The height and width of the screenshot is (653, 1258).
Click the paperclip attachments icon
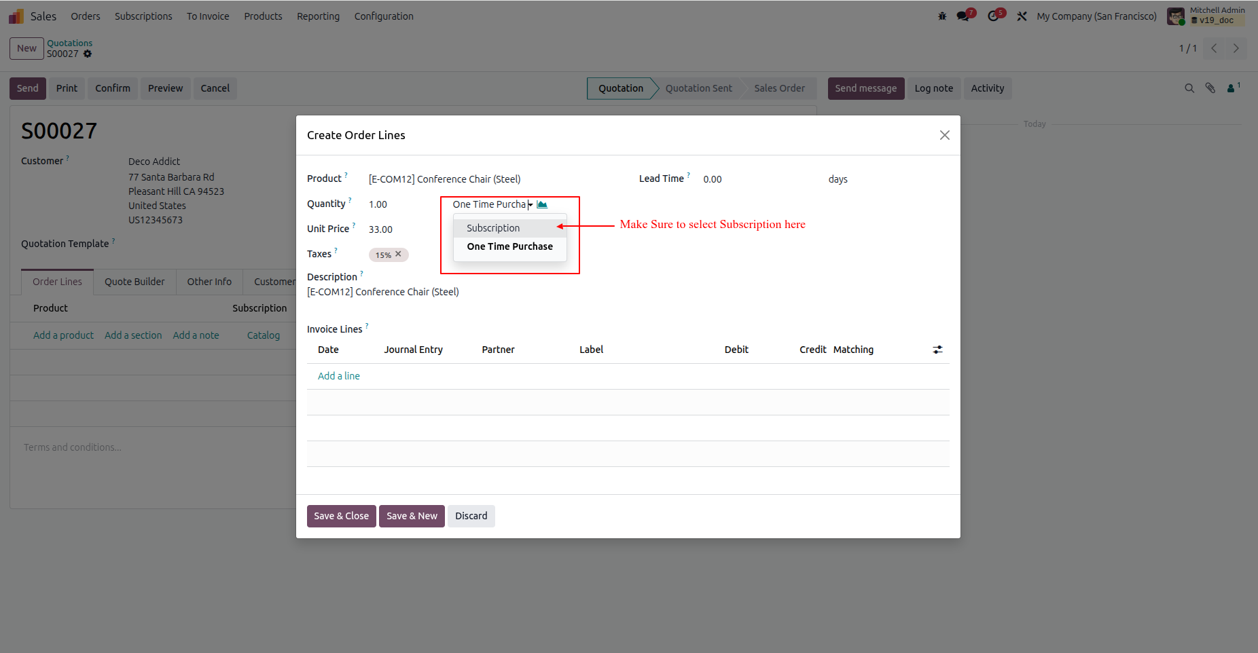point(1210,88)
